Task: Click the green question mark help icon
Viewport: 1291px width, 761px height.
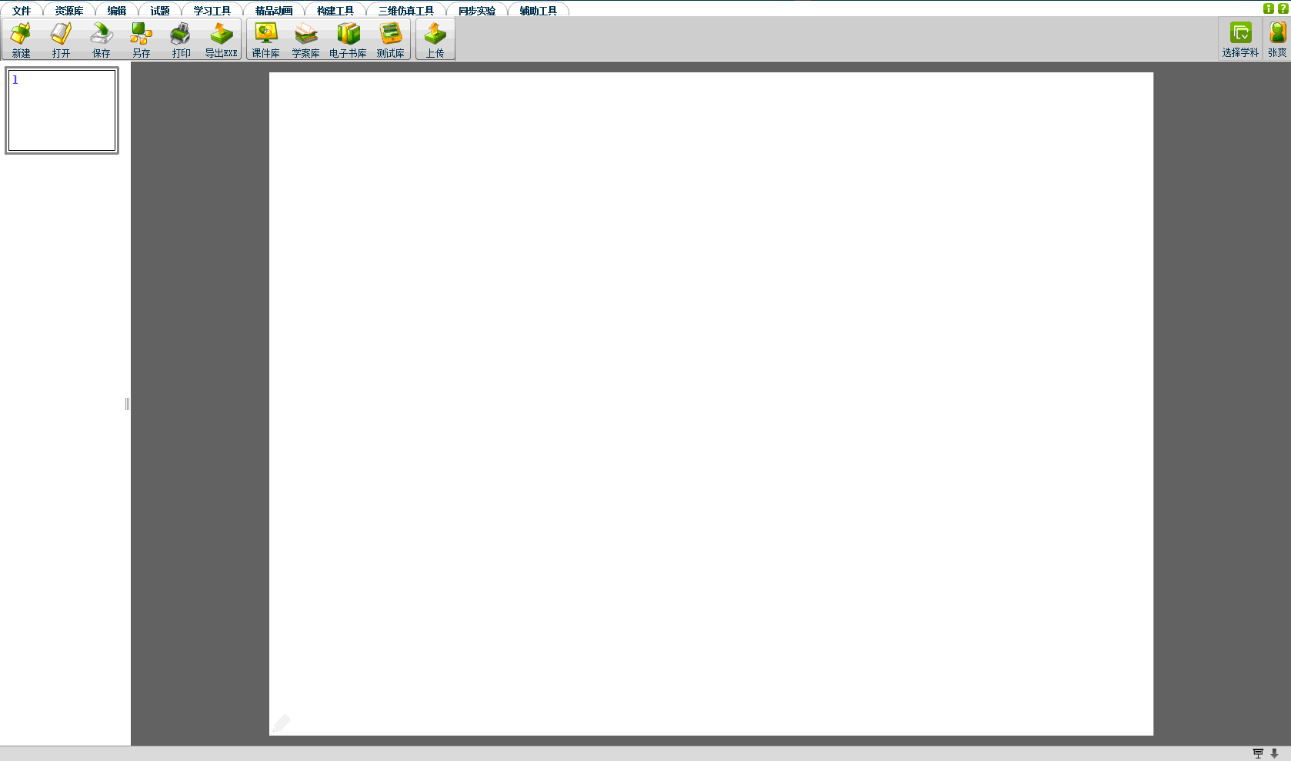Action: pos(1283,8)
